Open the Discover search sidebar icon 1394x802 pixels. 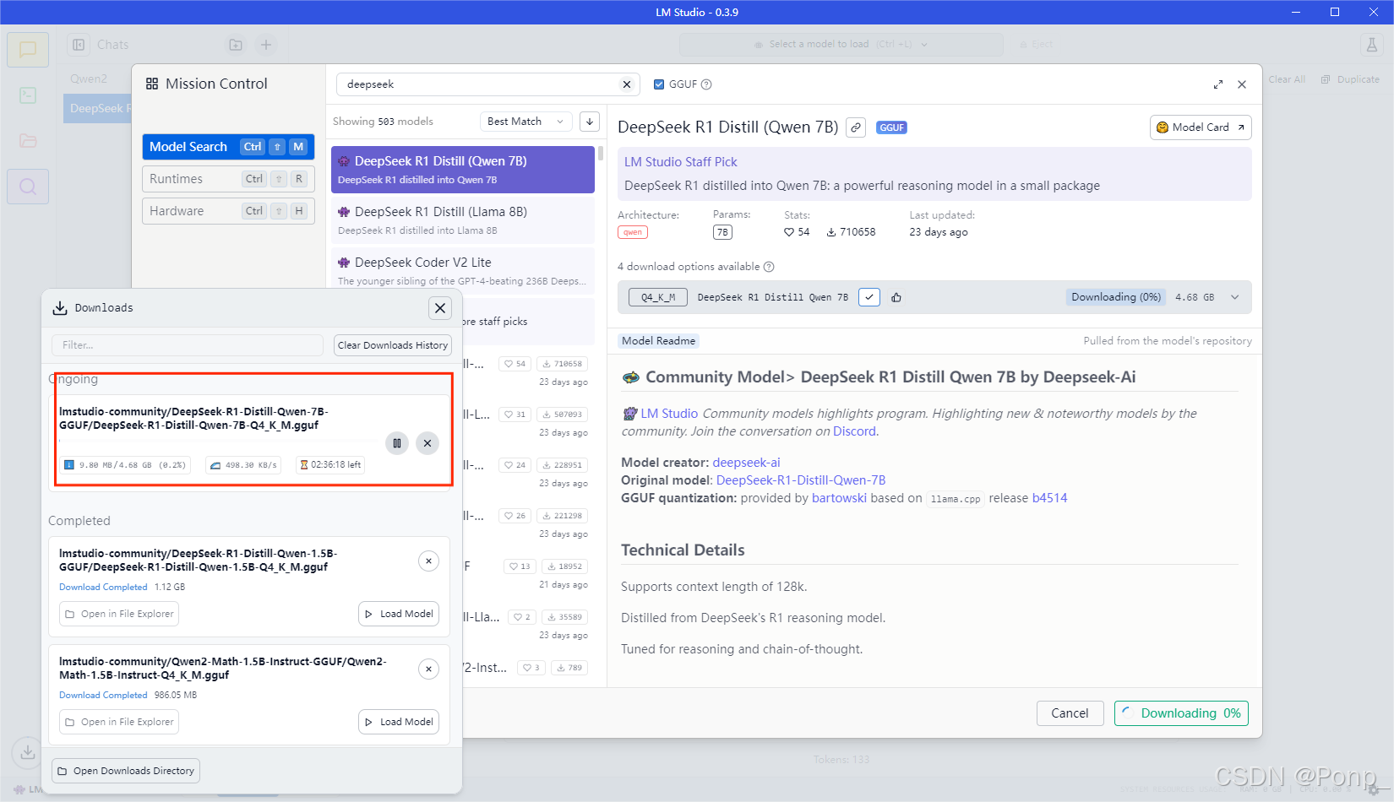[x=28, y=187]
